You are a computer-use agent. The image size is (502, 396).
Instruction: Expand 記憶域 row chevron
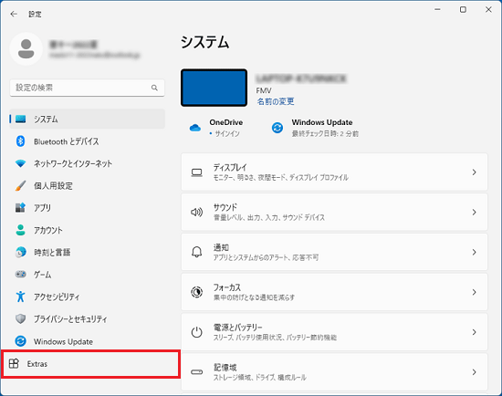[474, 372]
